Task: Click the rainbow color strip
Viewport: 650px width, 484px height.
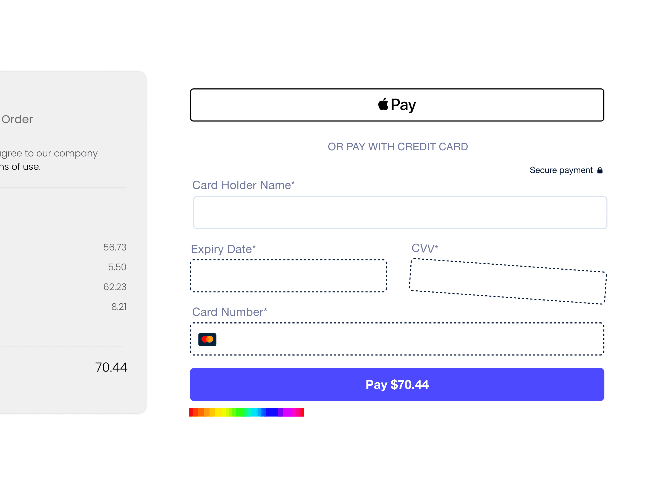Action: tap(246, 412)
